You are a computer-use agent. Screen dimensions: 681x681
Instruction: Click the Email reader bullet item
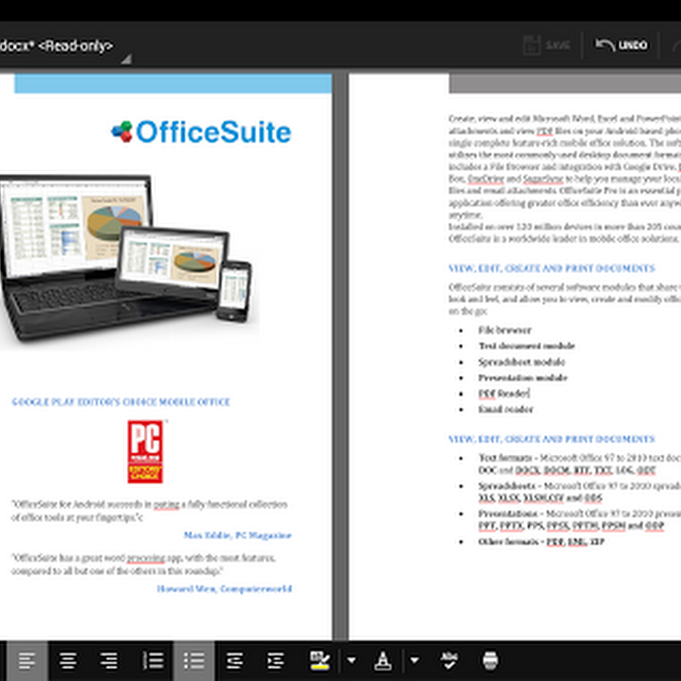tap(505, 409)
